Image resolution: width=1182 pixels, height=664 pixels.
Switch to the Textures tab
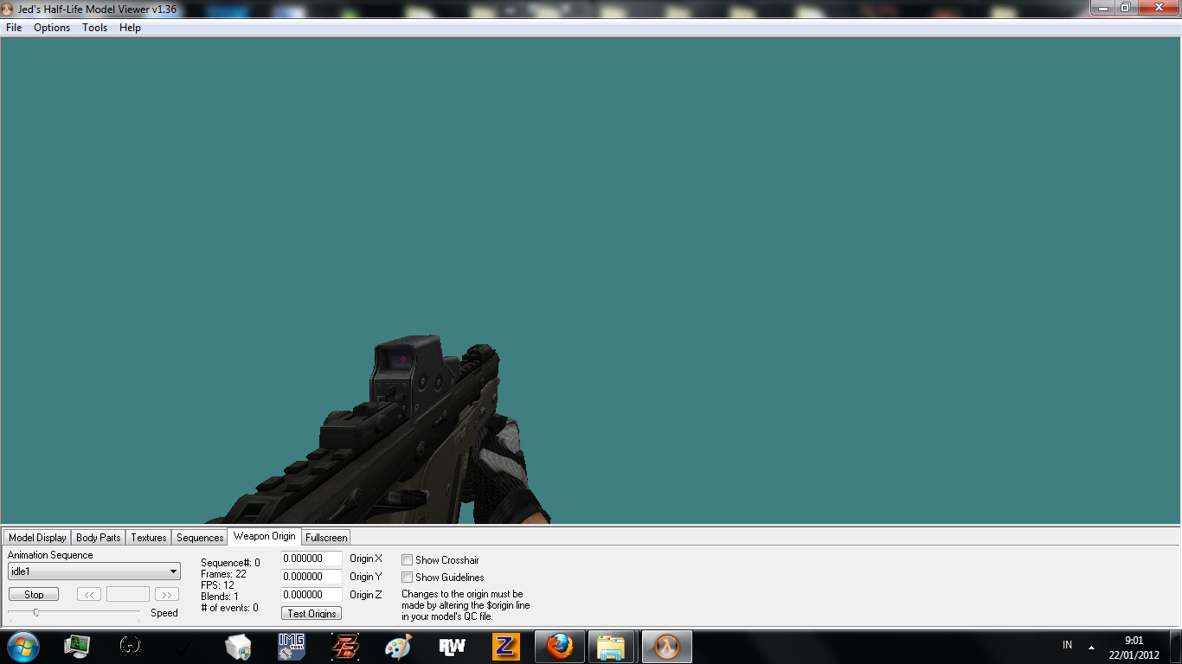(x=149, y=538)
